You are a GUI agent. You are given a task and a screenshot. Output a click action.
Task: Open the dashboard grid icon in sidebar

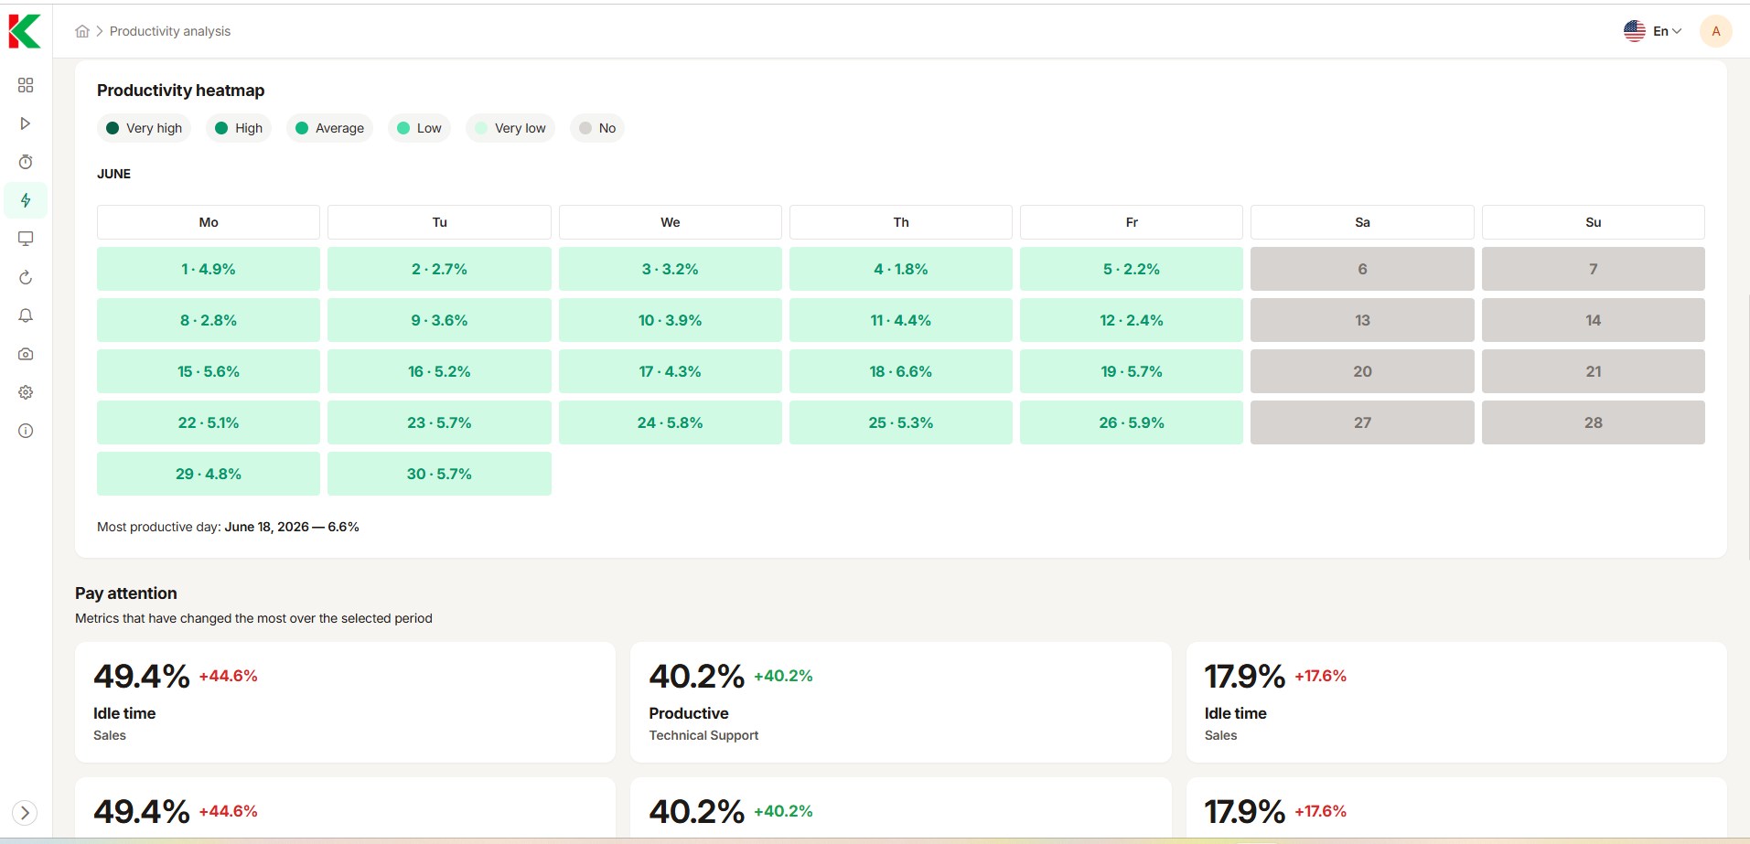(x=26, y=85)
